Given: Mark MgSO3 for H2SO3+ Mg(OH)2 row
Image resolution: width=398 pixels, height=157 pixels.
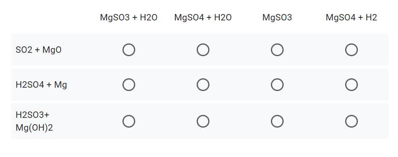Looking at the screenshot, I should [x=277, y=121].
